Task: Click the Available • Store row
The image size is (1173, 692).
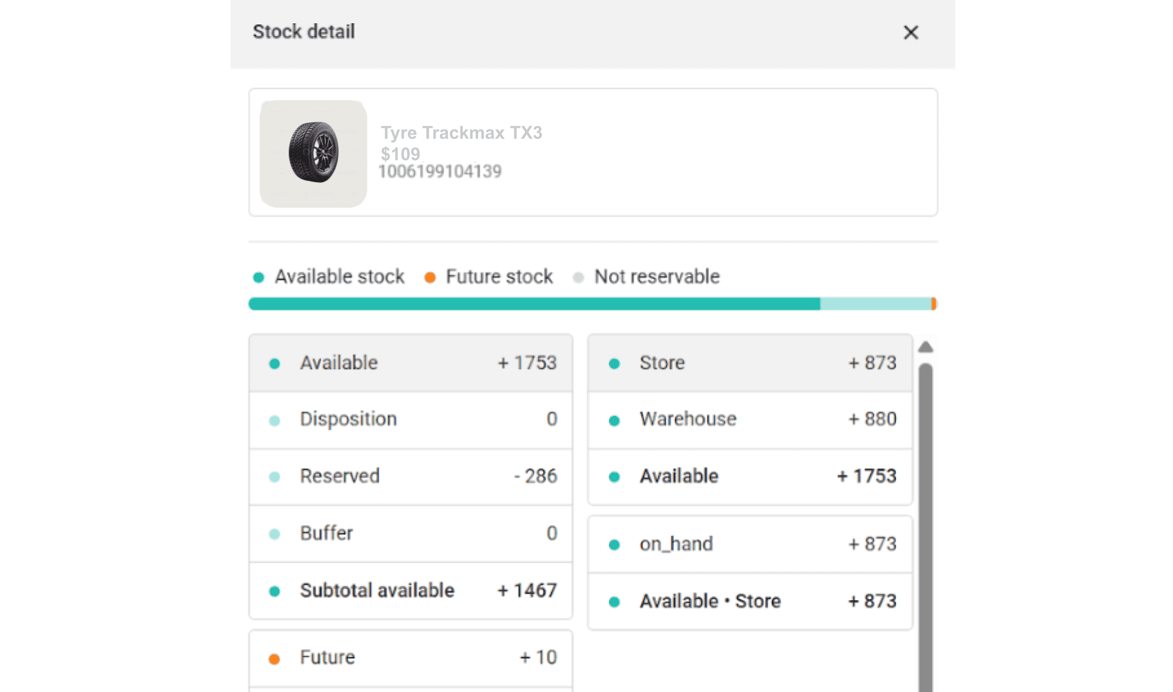Action: click(x=750, y=602)
